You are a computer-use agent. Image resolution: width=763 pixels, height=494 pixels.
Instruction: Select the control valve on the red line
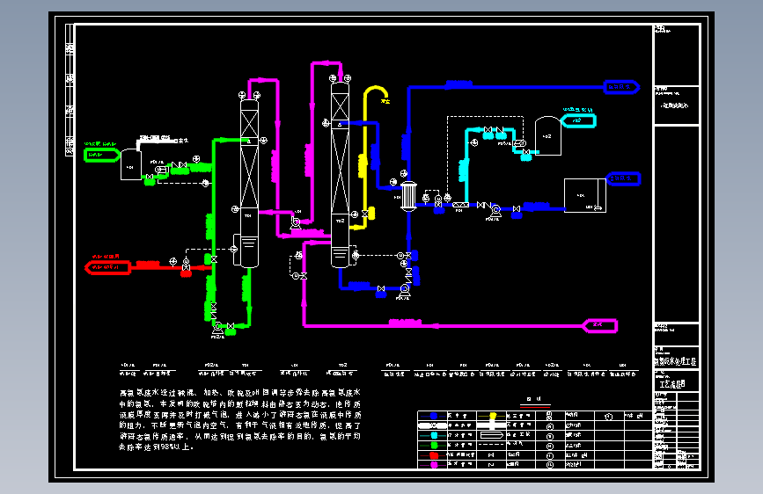(186, 265)
